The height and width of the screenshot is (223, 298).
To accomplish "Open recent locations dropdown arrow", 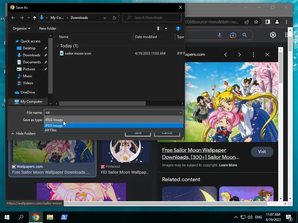I will point(29,18).
